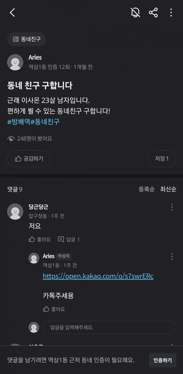
Task: Tap the 답글 1 reply icon
Action: click(69, 239)
